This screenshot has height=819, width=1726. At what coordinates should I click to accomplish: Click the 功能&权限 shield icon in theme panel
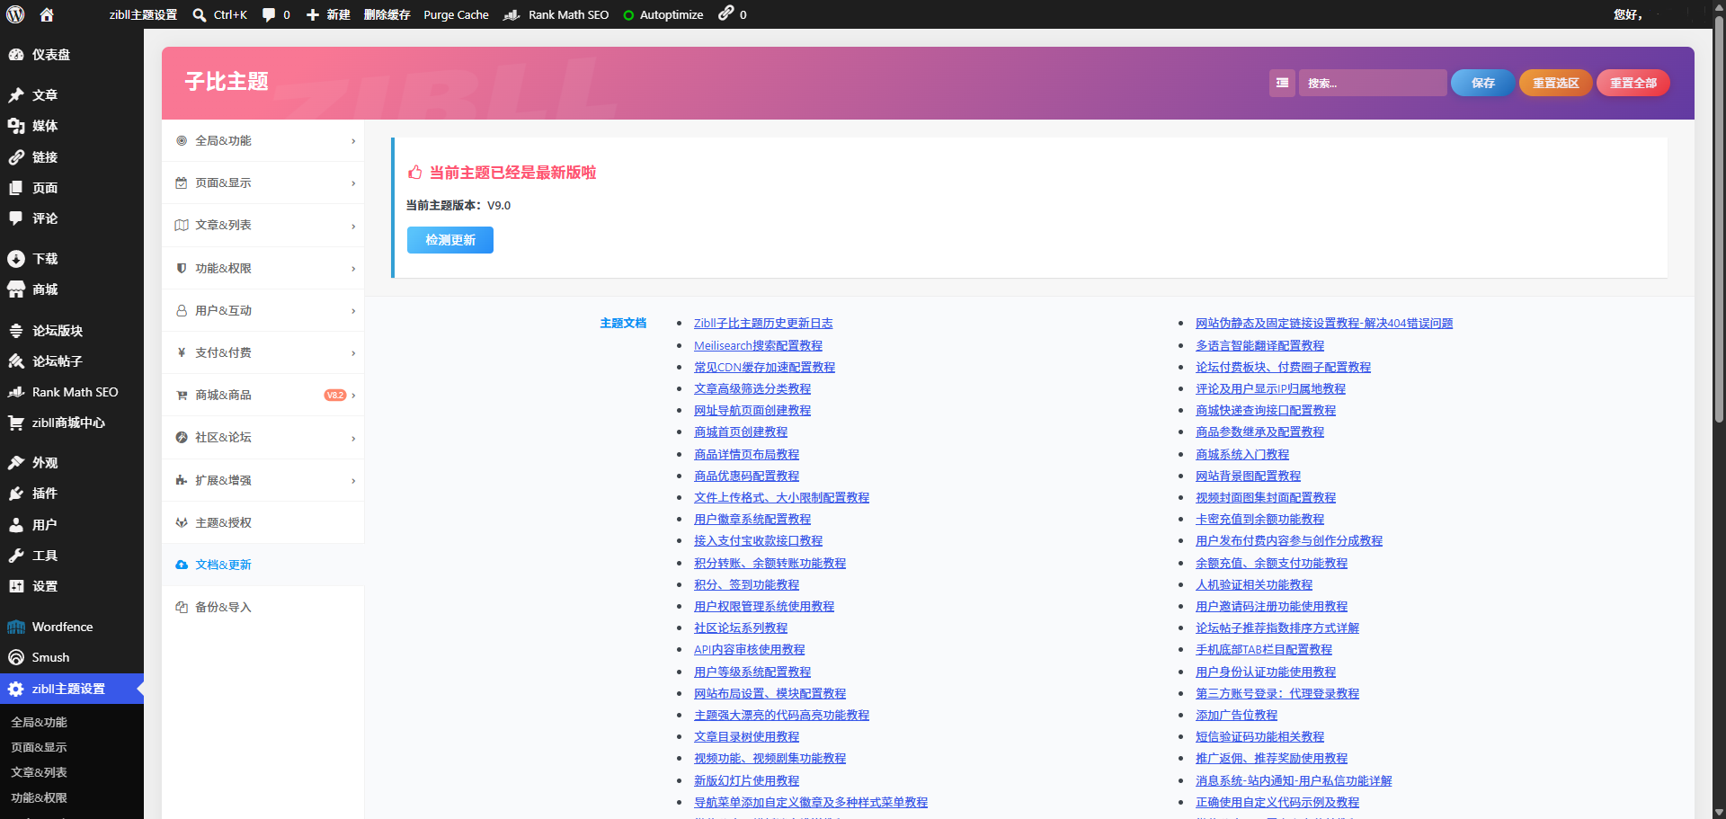[182, 268]
